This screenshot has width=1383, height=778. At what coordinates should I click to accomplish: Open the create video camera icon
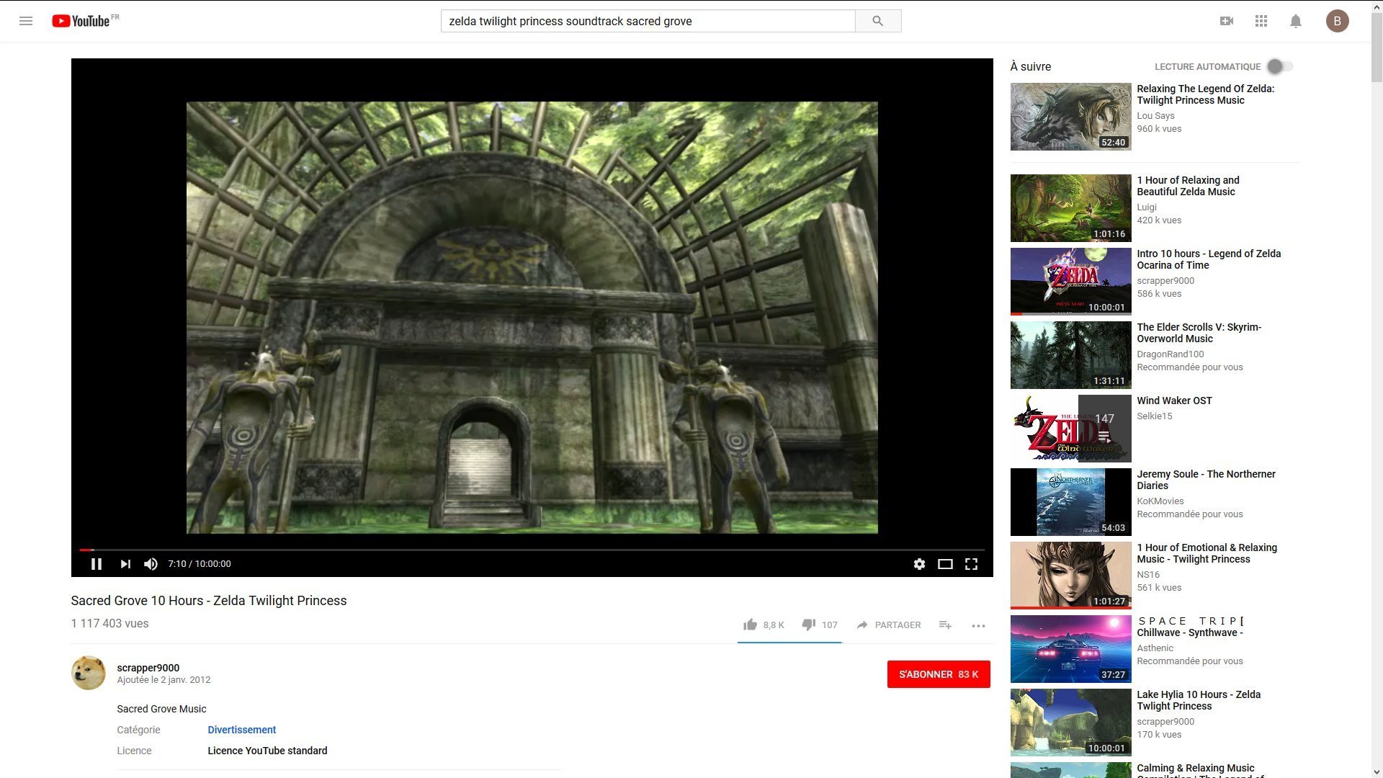pyautogui.click(x=1226, y=21)
